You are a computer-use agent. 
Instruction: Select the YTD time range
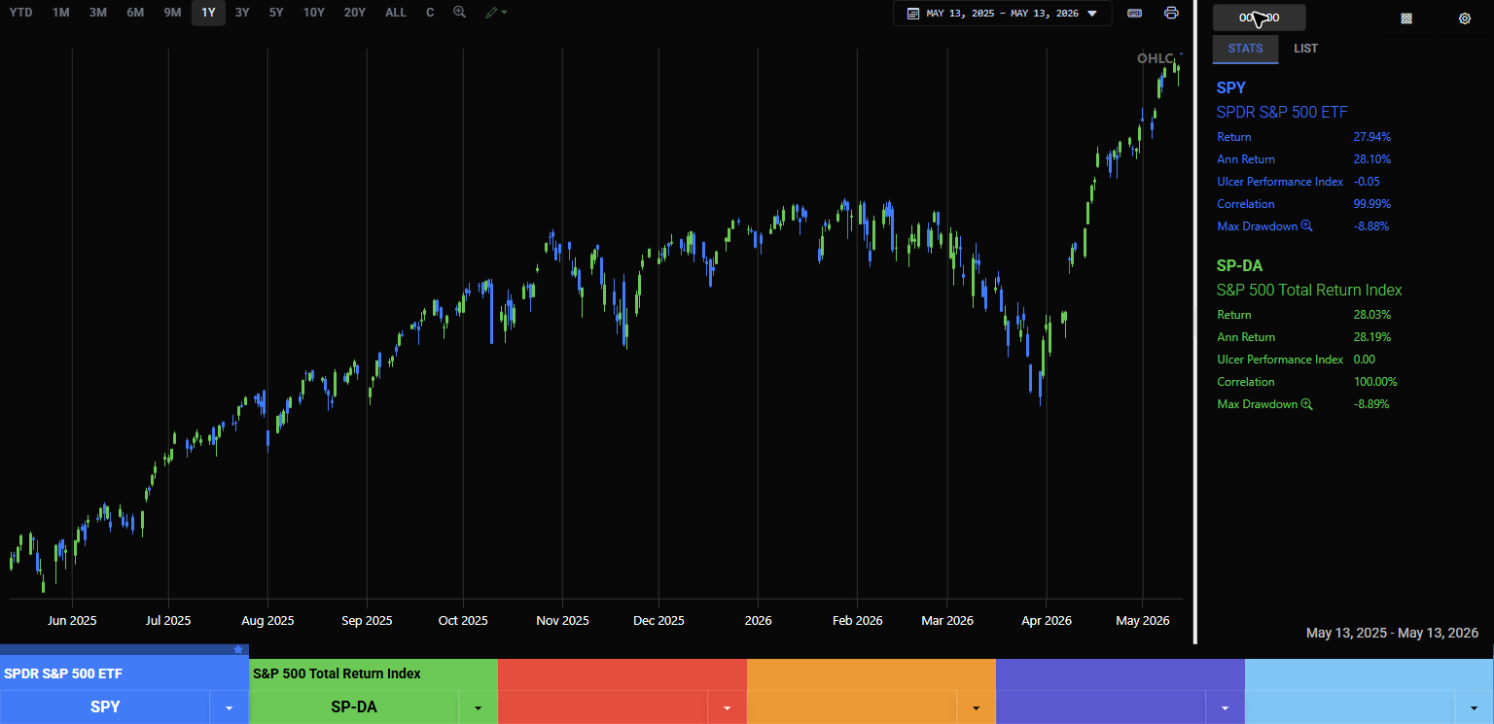click(20, 13)
